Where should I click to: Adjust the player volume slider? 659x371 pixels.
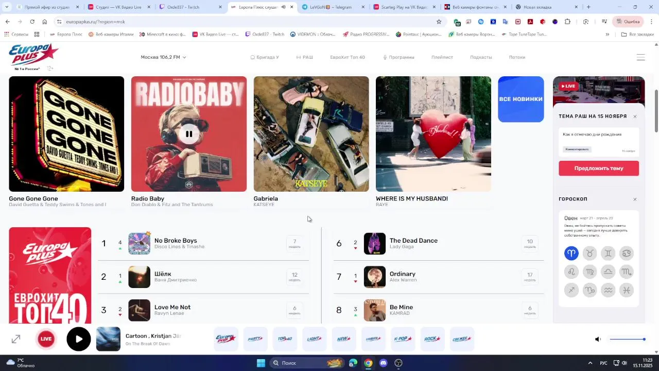(627, 339)
